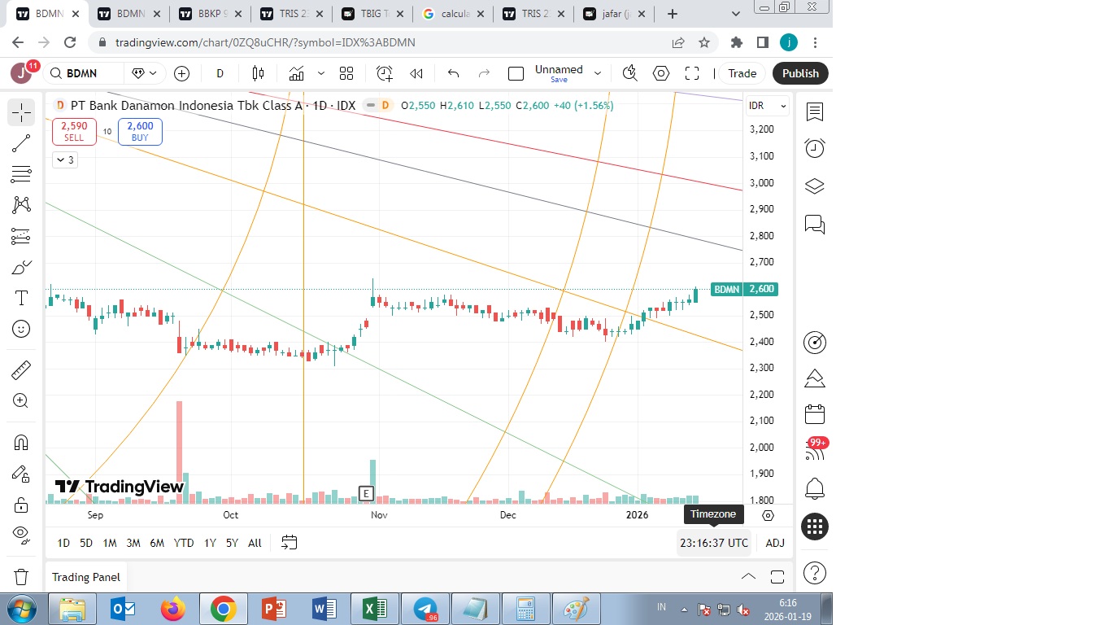Image resolution: width=1106 pixels, height=625 pixels.
Task: Enter fullscreen mode
Action: click(692, 73)
